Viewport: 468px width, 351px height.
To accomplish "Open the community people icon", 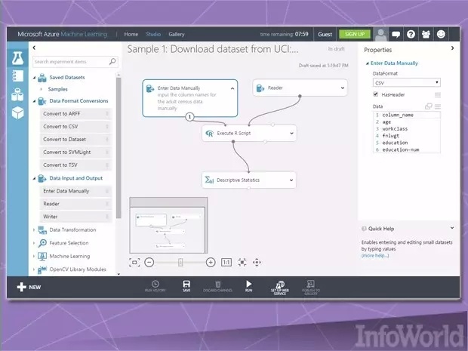I will click(426, 34).
